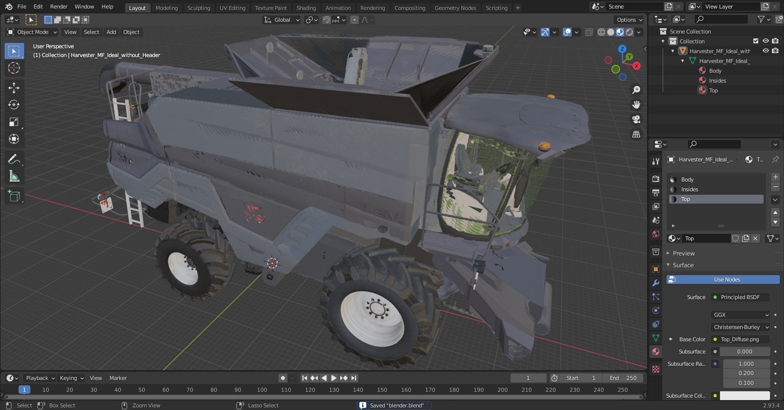
Task: Activate the Annotate tool
Action: (x=14, y=159)
